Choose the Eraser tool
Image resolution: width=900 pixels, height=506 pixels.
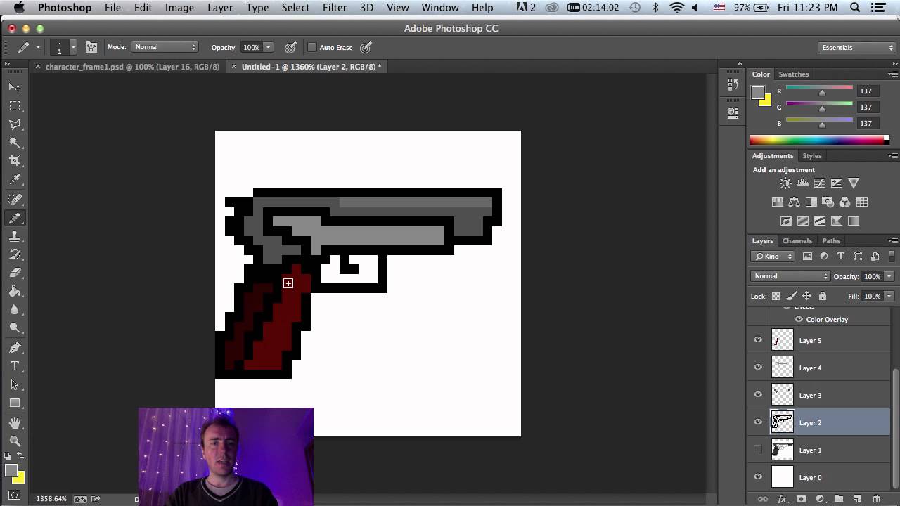15,273
